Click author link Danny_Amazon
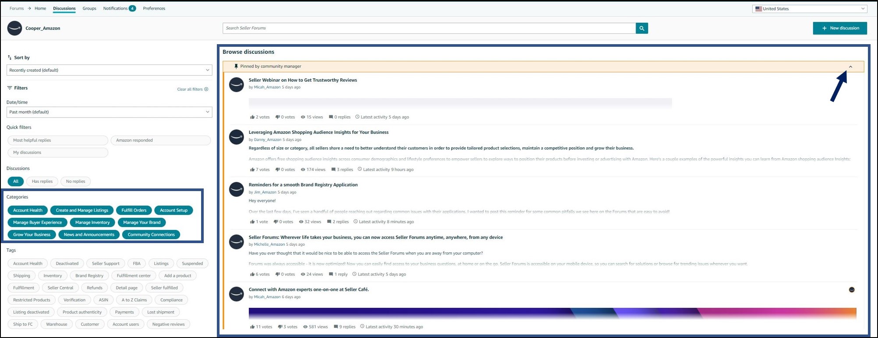The width and height of the screenshot is (878, 338). point(268,140)
